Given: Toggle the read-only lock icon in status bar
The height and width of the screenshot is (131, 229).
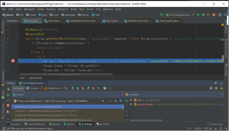Looking at the screenshot, I should click(215, 128).
